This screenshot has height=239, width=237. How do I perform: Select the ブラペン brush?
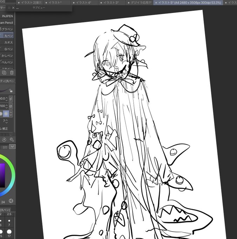click(x=7, y=29)
